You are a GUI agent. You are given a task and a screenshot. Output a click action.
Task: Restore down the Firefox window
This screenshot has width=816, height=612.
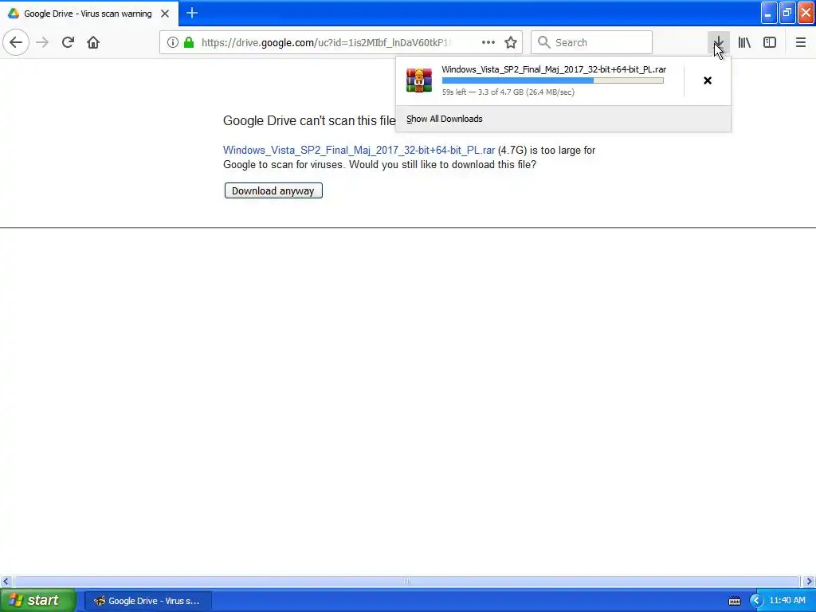point(787,13)
